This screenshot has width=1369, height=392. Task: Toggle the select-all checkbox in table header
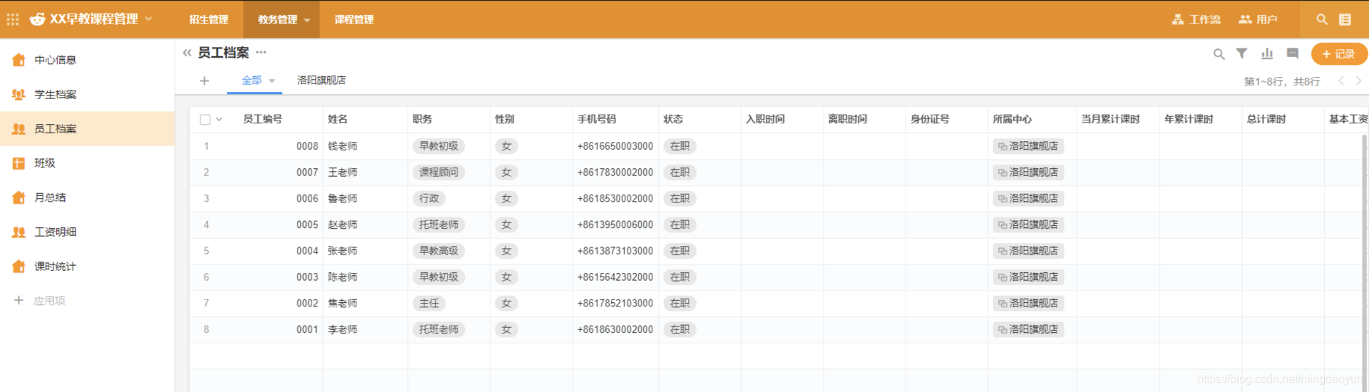(x=205, y=120)
